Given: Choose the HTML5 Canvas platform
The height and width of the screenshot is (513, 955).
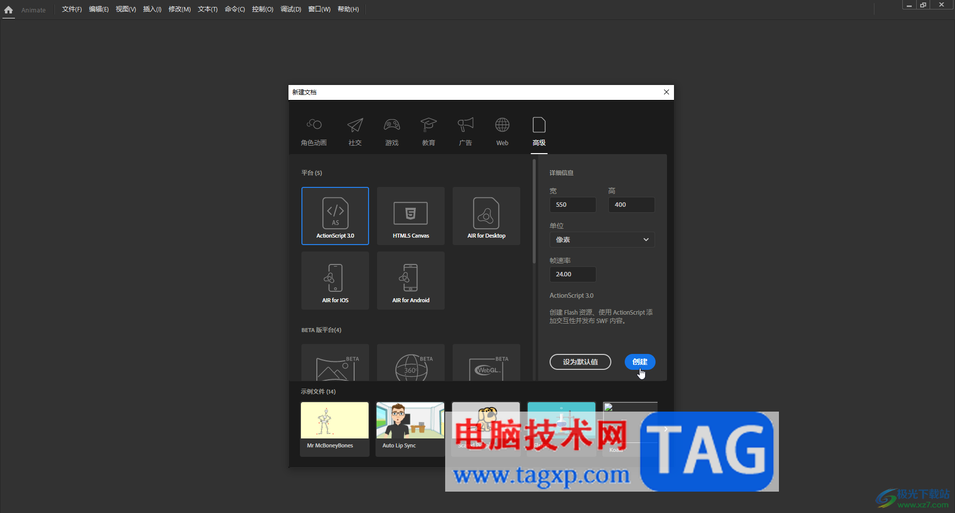Looking at the screenshot, I should coord(411,216).
